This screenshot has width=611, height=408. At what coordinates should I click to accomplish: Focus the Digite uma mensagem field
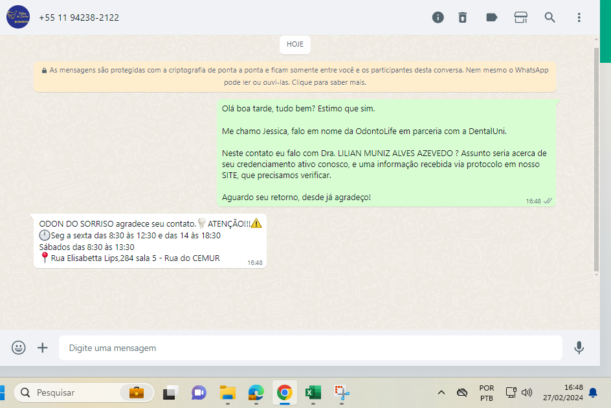[310, 348]
